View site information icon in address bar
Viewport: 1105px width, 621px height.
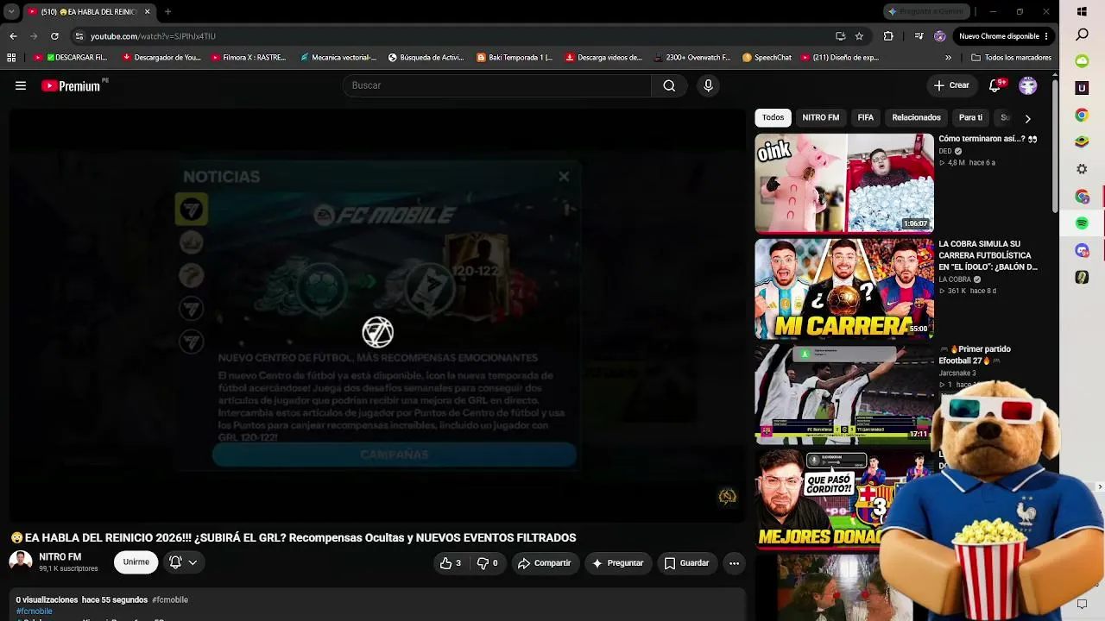79,36
